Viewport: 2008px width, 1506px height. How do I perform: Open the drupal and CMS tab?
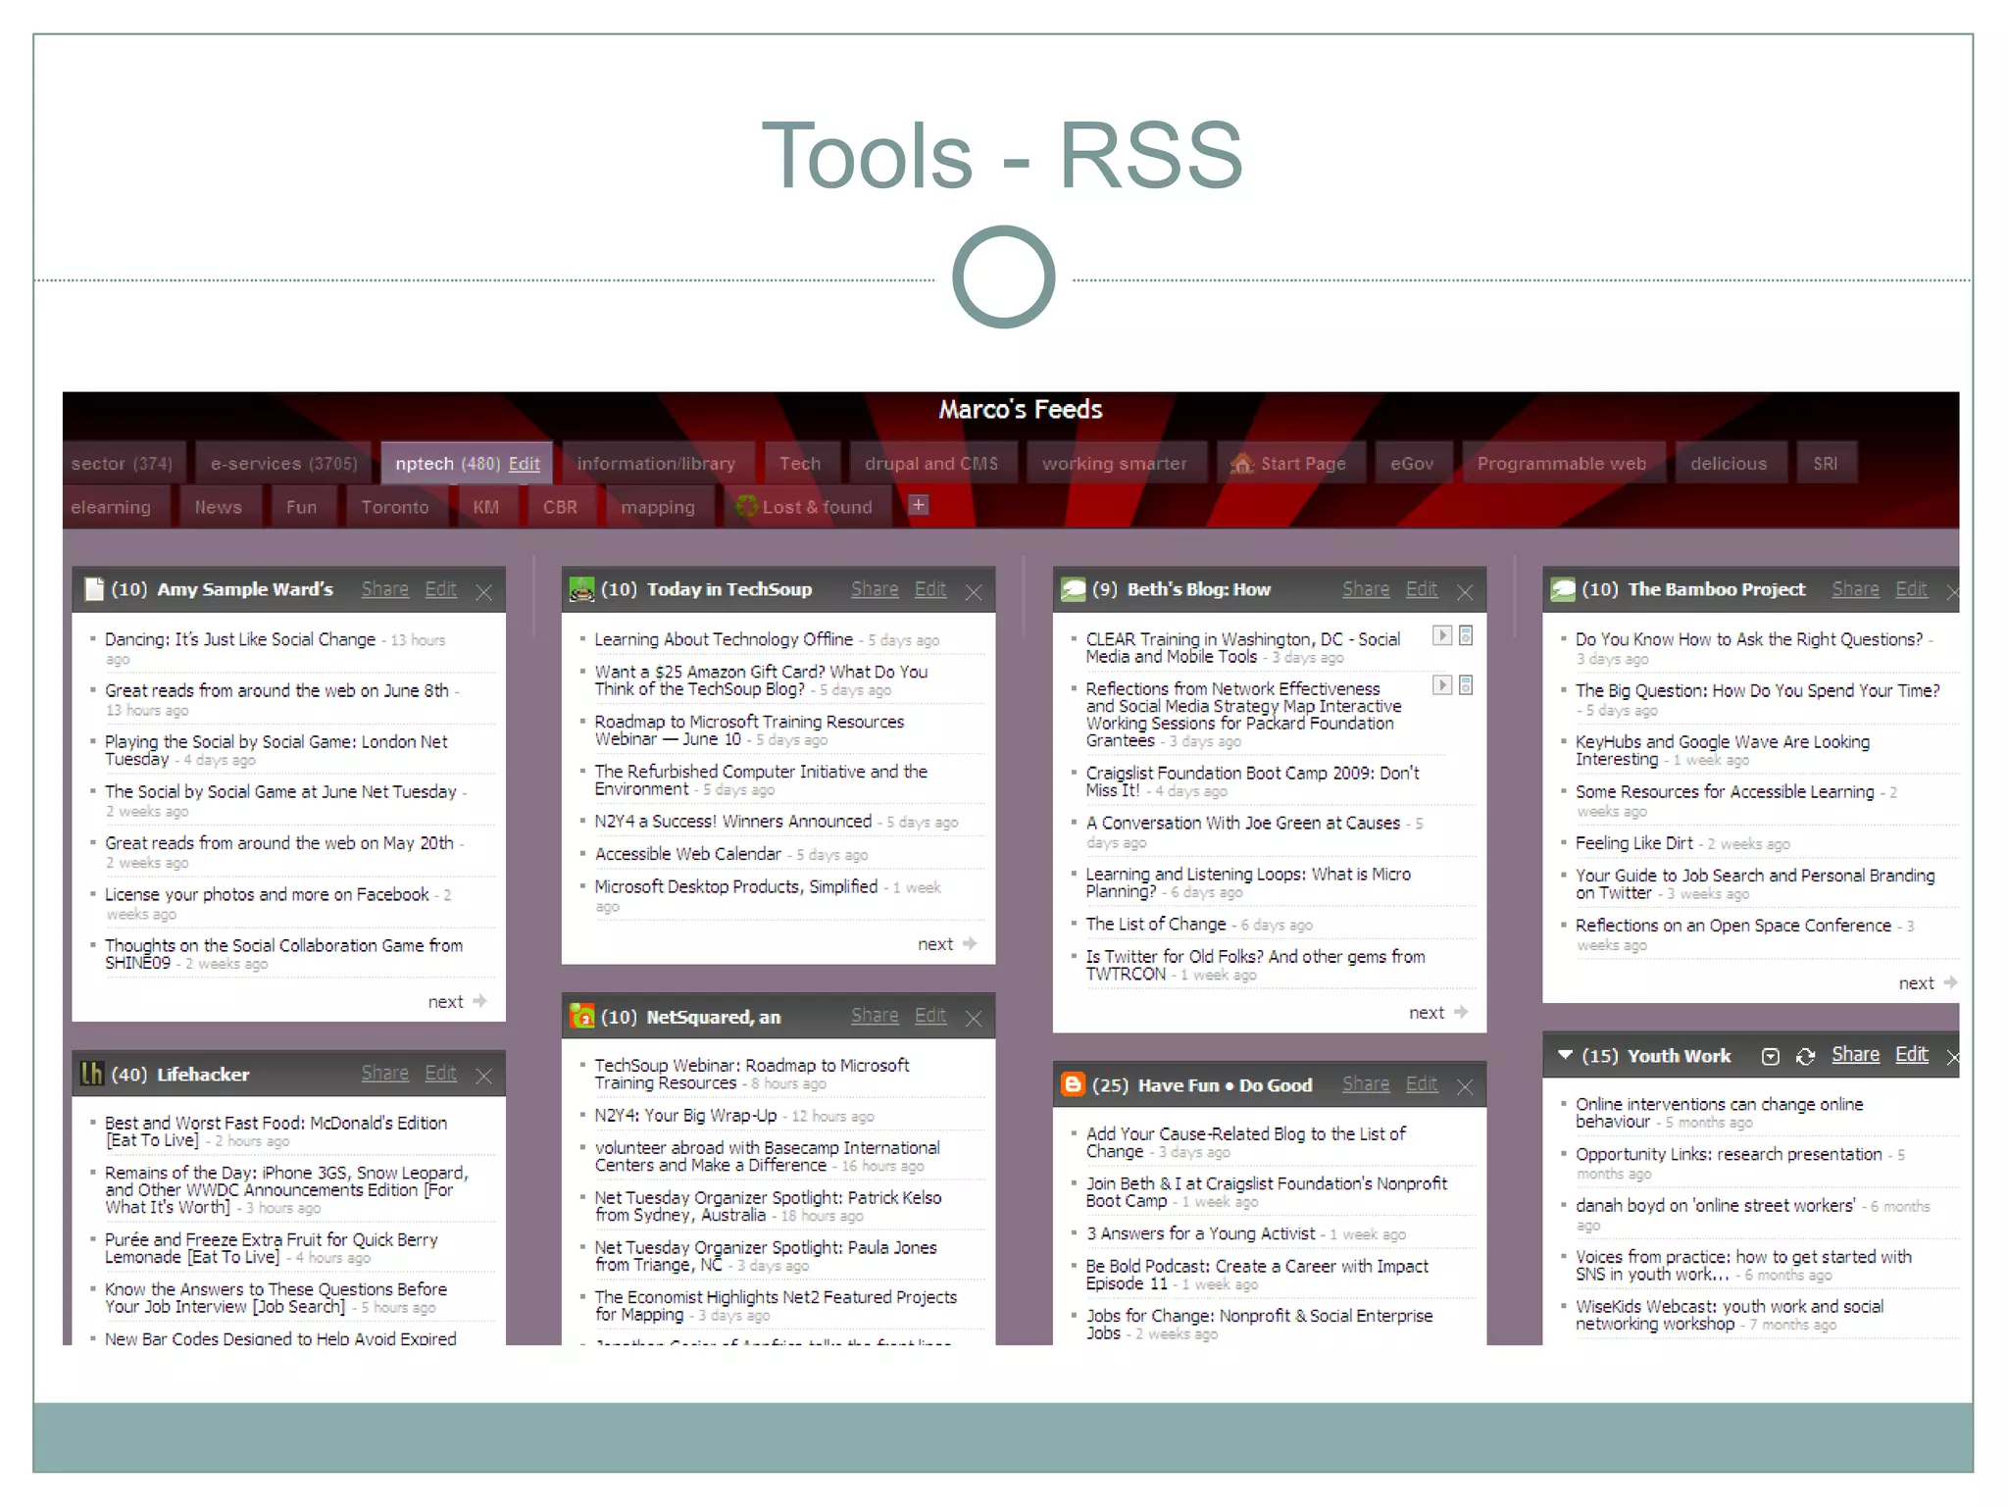tap(931, 463)
